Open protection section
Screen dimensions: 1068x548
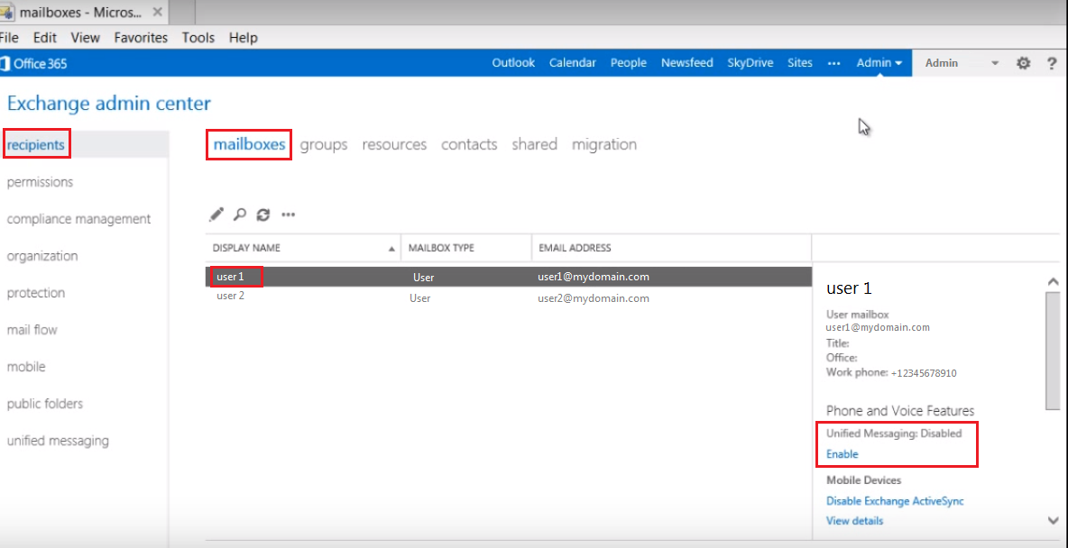[36, 293]
